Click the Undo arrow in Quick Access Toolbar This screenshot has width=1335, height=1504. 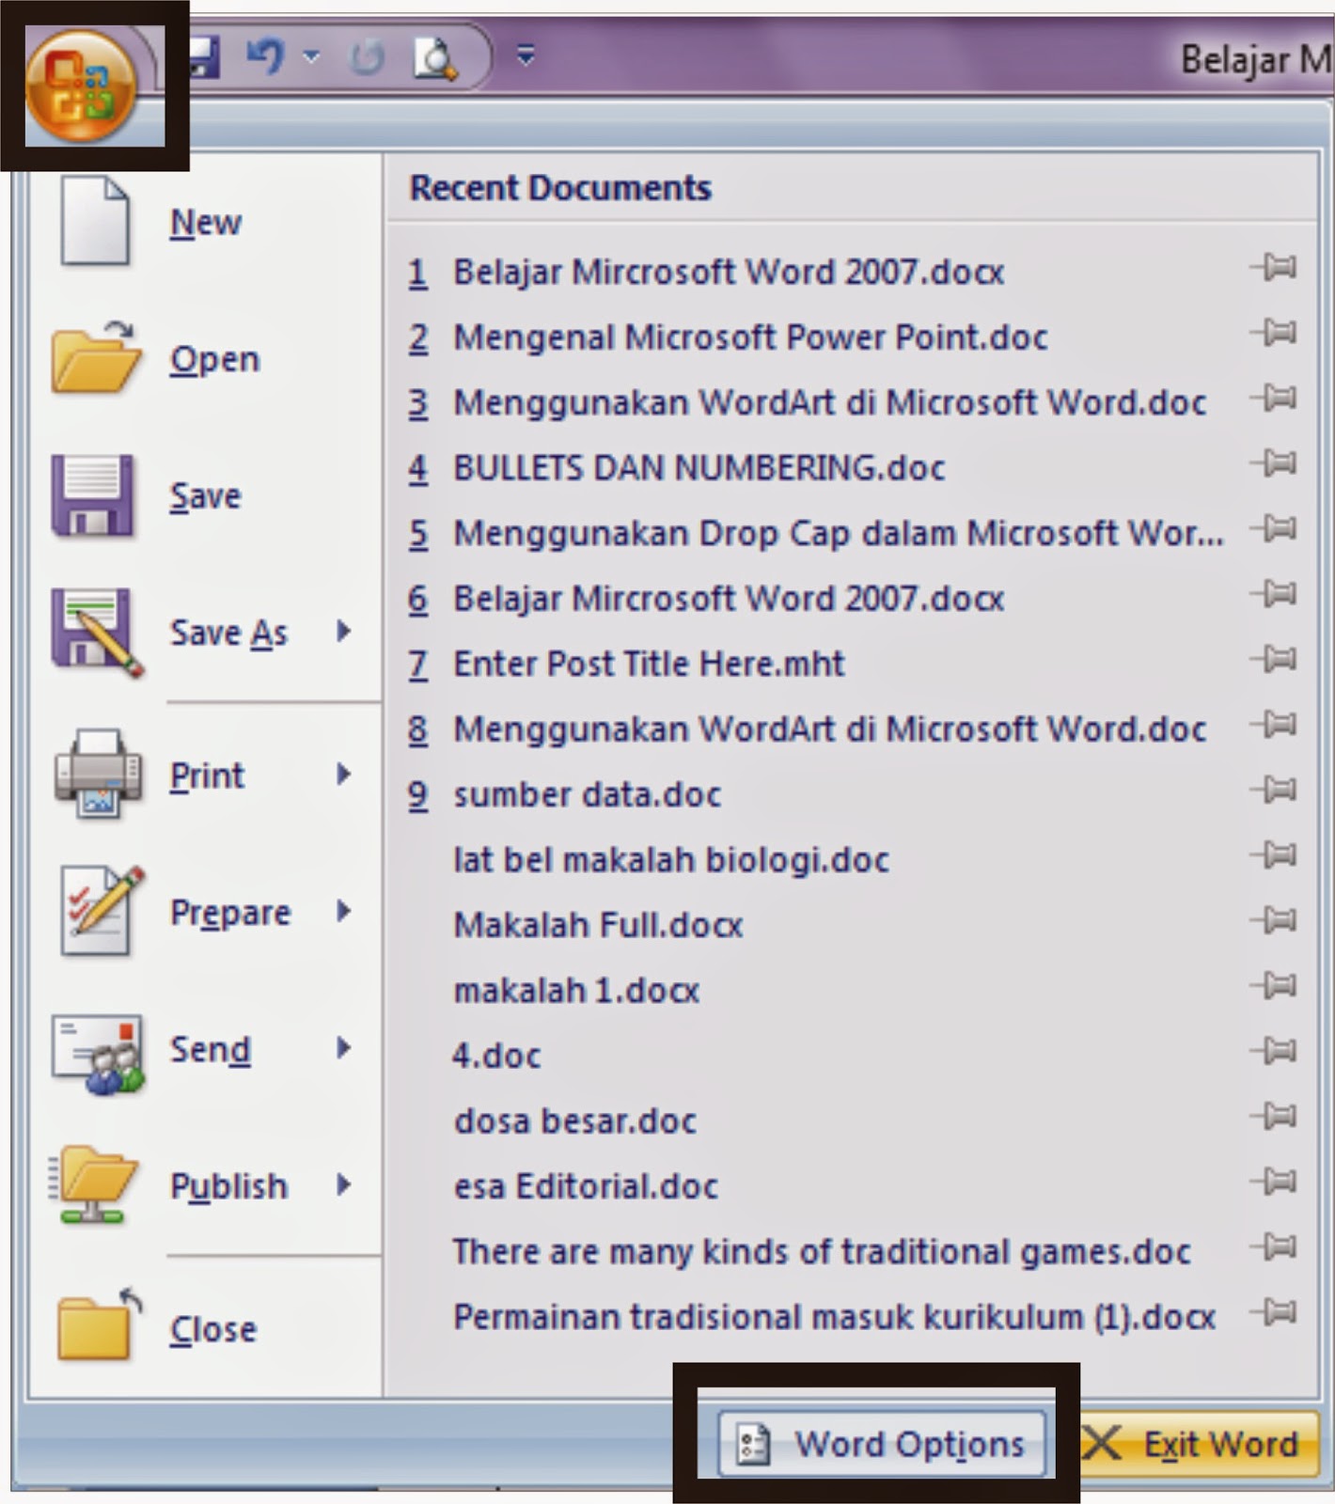(x=265, y=56)
